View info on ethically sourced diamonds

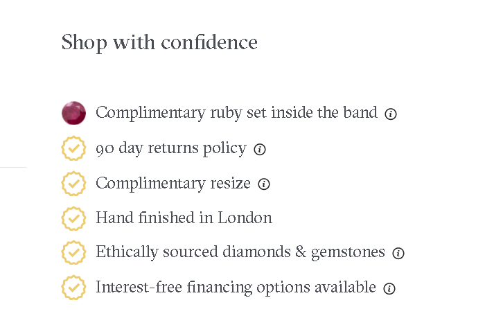click(398, 254)
